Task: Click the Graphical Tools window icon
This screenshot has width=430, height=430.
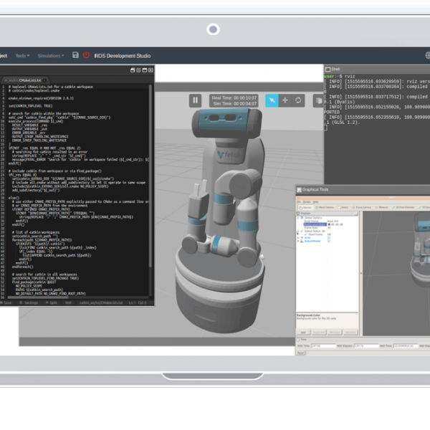Action: (299, 190)
